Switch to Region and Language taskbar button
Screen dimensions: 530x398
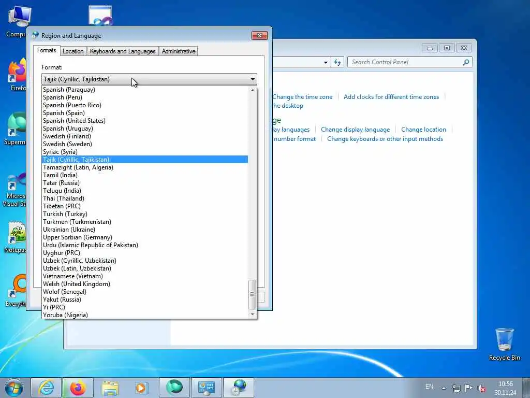238,388
